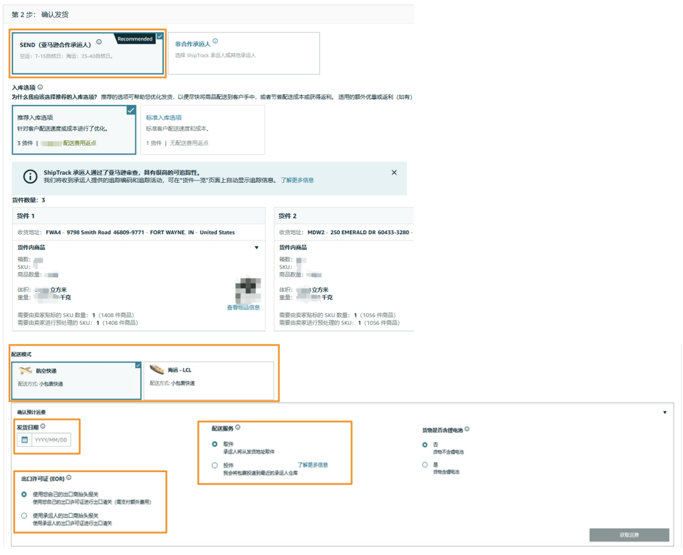Open 了解更多信息 link in the ShipTrack banner

tap(297, 180)
